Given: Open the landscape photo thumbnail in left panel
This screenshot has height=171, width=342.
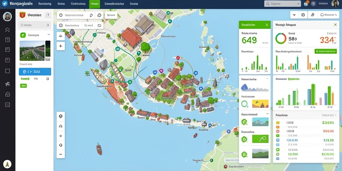Looking at the screenshot, I should point(32,51).
